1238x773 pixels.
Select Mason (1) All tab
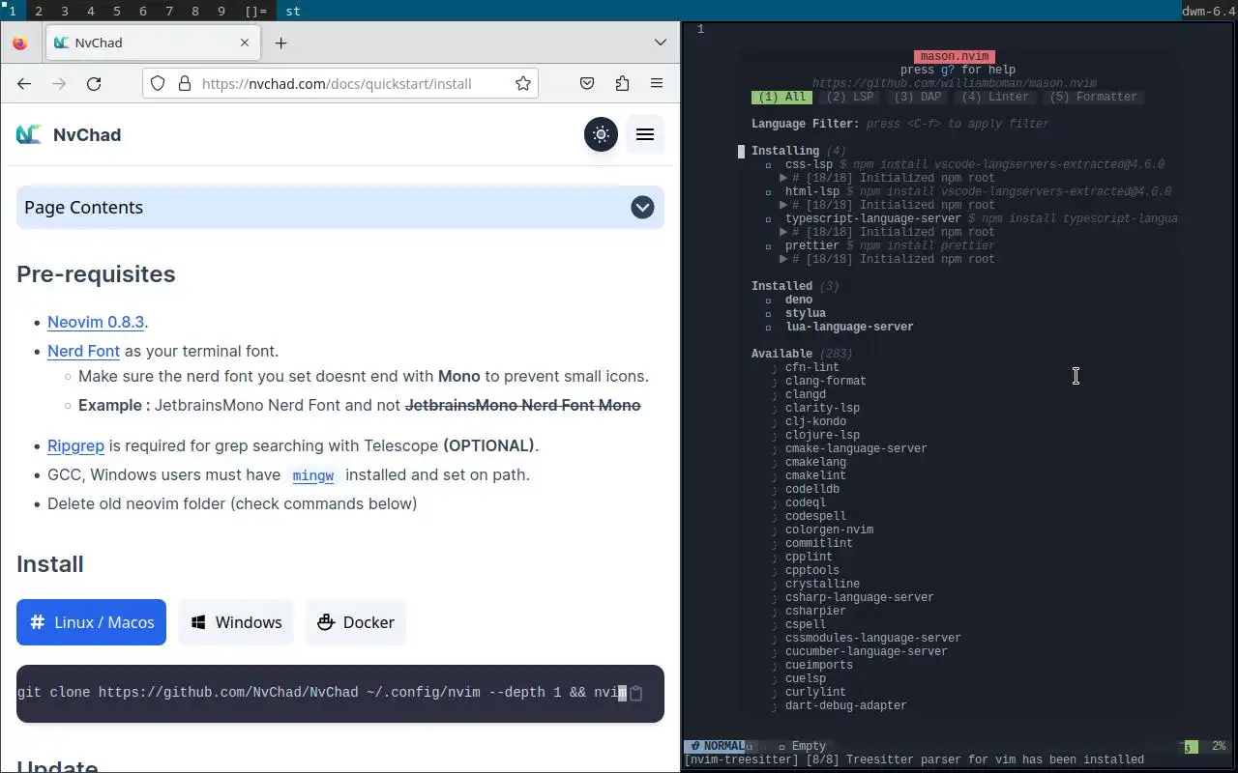coord(782,97)
